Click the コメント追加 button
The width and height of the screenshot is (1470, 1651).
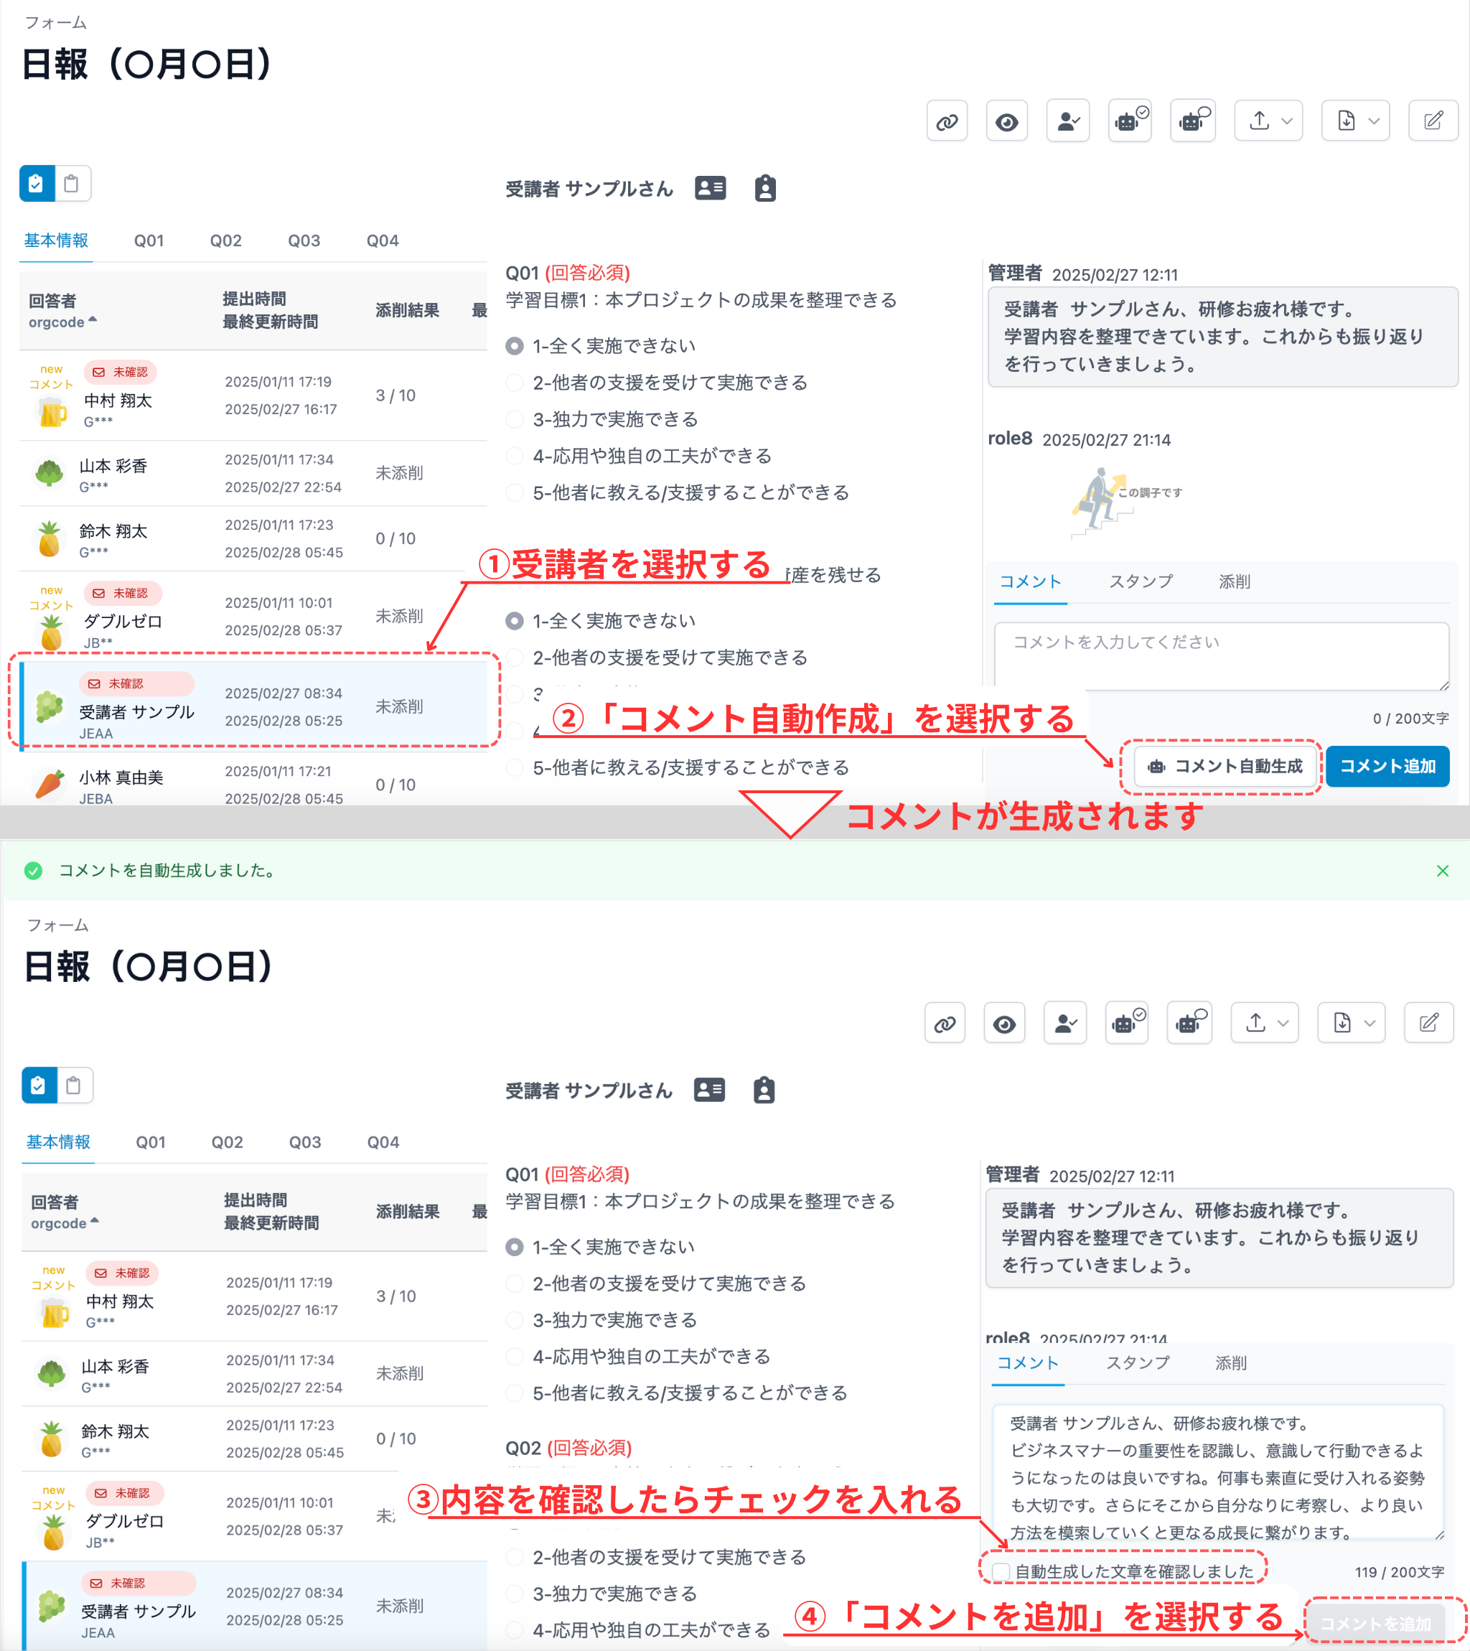pos(1387,767)
